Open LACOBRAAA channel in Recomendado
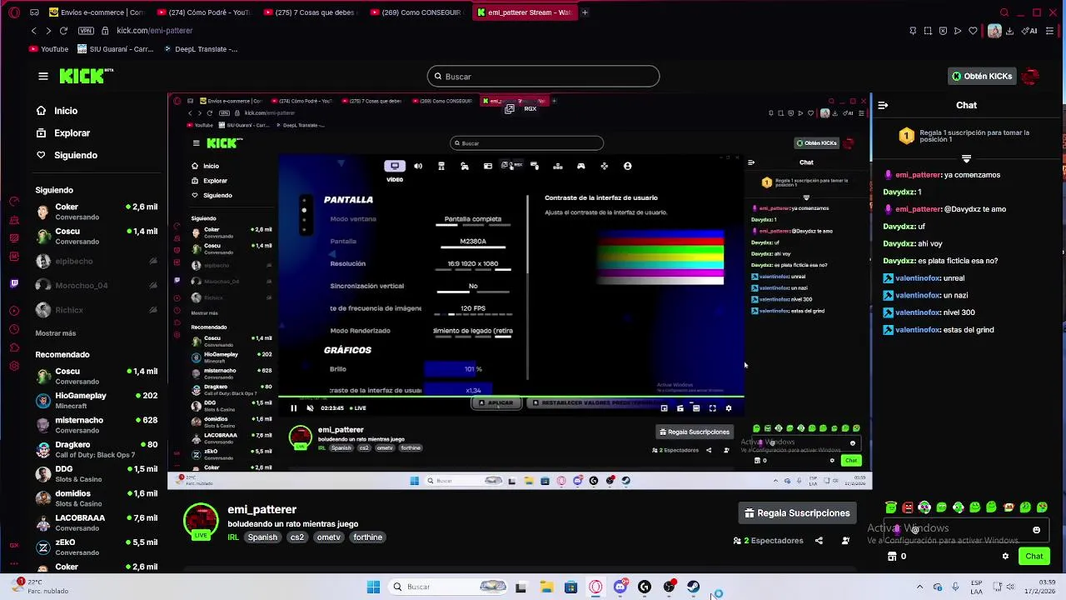The width and height of the screenshot is (1066, 600). pos(97,522)
